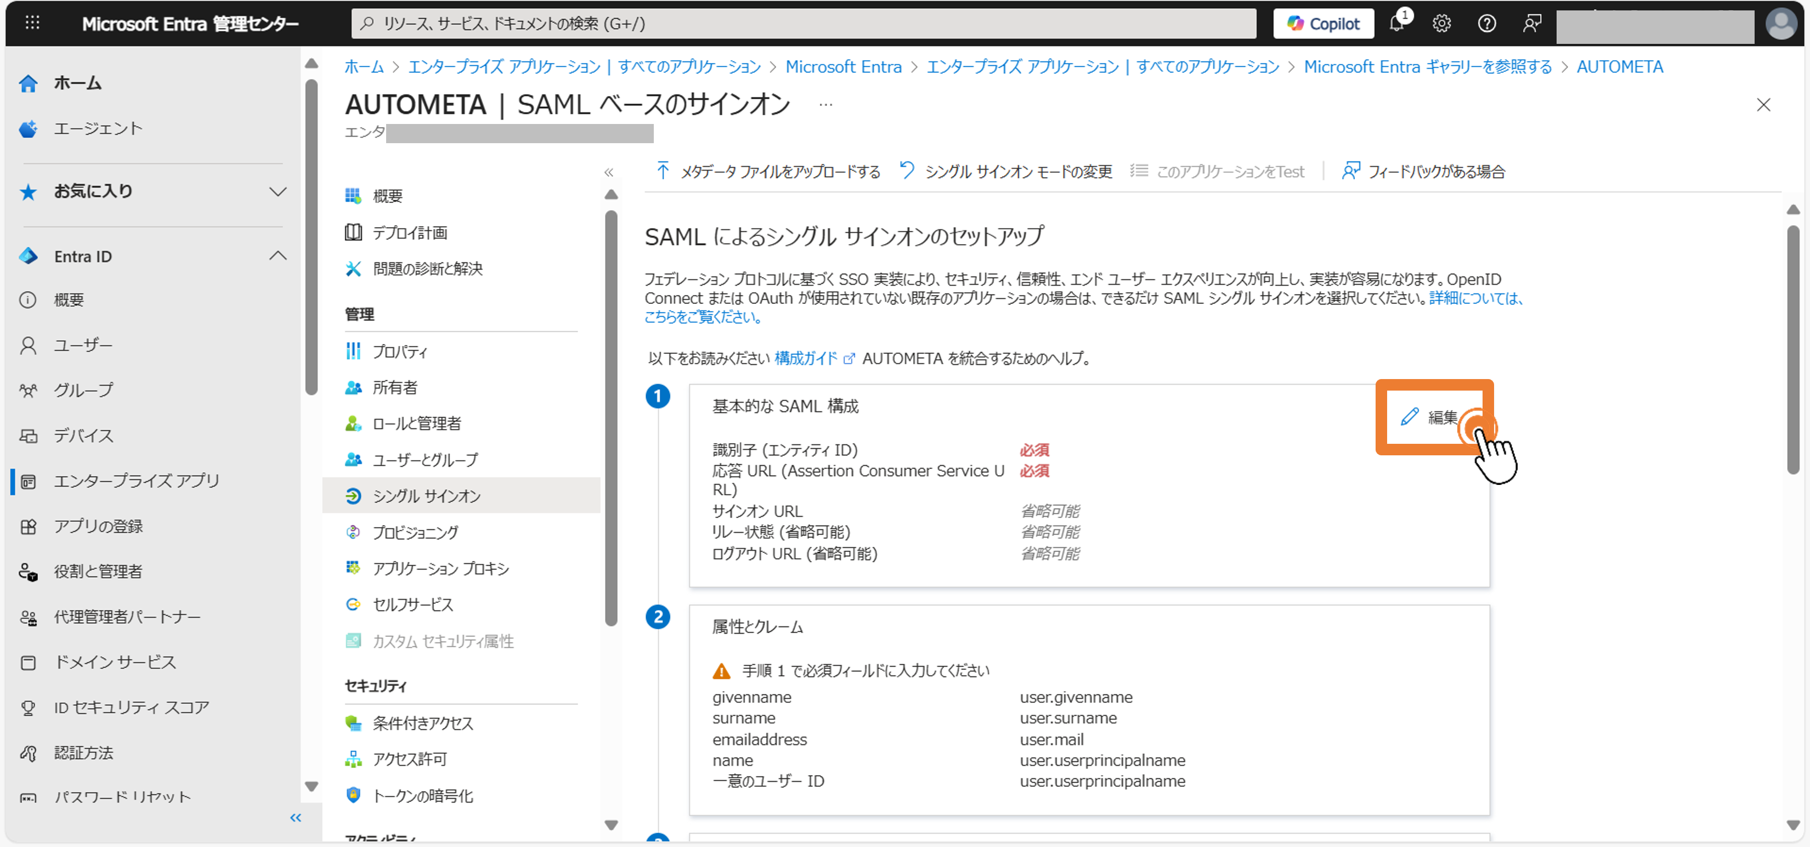Open アクセス許可 icon
The height and width of the screenshot is (847, 1810).
coord(353,759)
